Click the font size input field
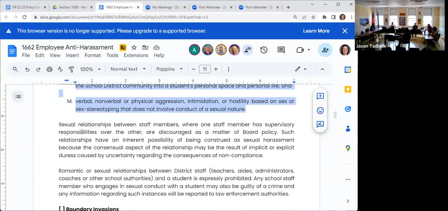Viewport: 448px width, 211px height. 205,69
